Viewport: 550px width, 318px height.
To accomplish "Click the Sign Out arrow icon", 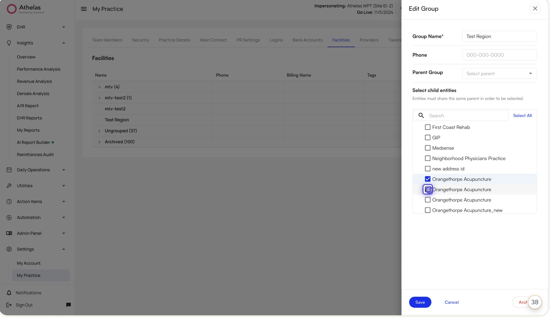I will point(9,305).
